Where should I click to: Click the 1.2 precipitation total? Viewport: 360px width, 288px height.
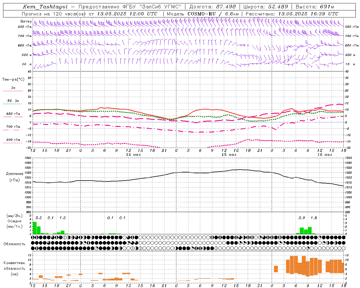(x=62, y=218)
